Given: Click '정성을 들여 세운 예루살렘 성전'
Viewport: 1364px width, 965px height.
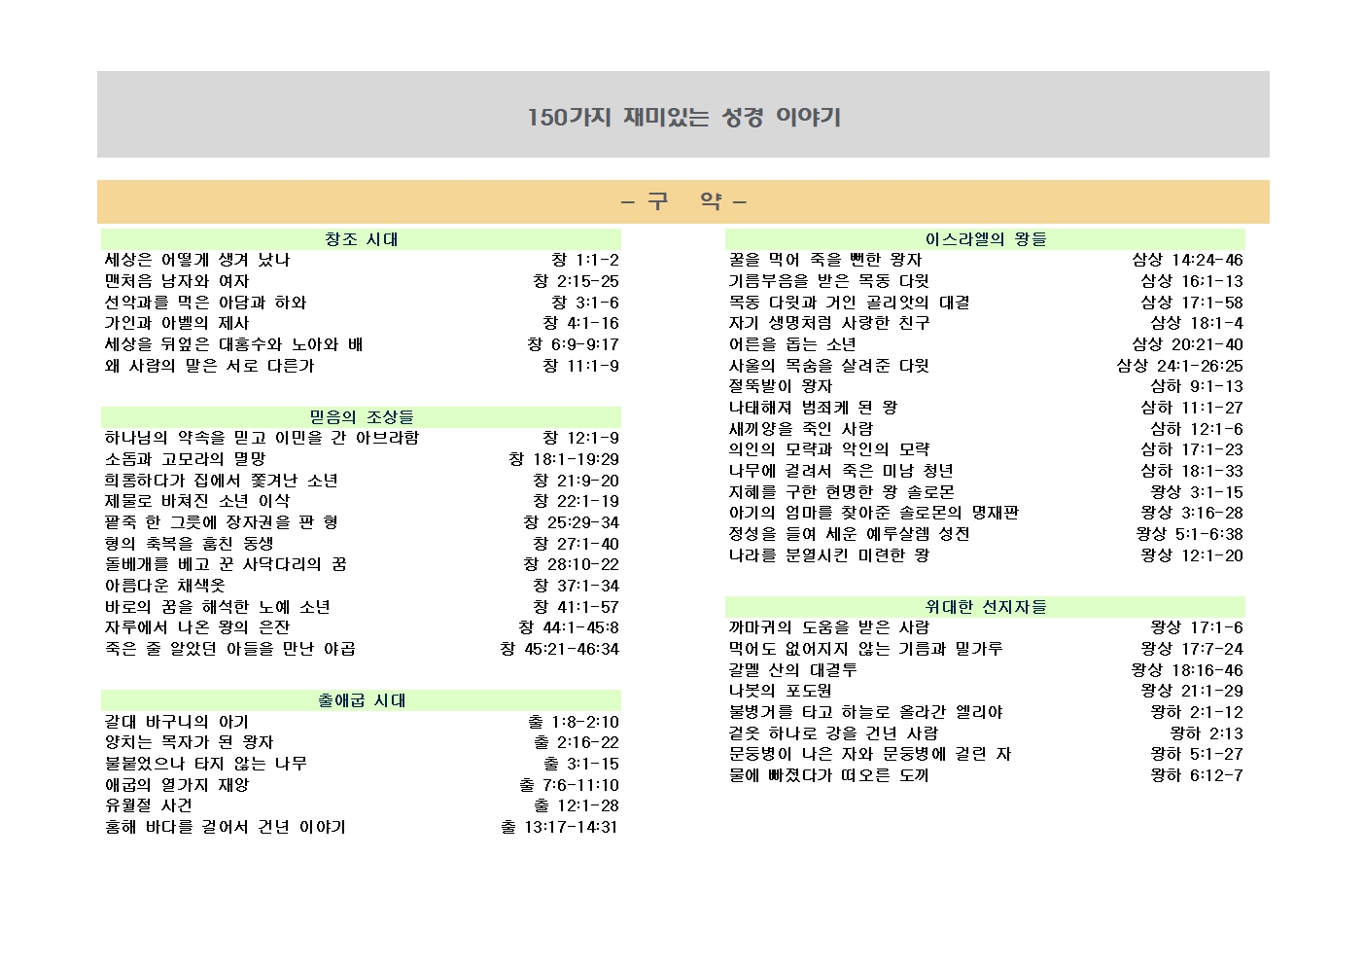Looking at the screenshot, I should (x=850, y=534).
